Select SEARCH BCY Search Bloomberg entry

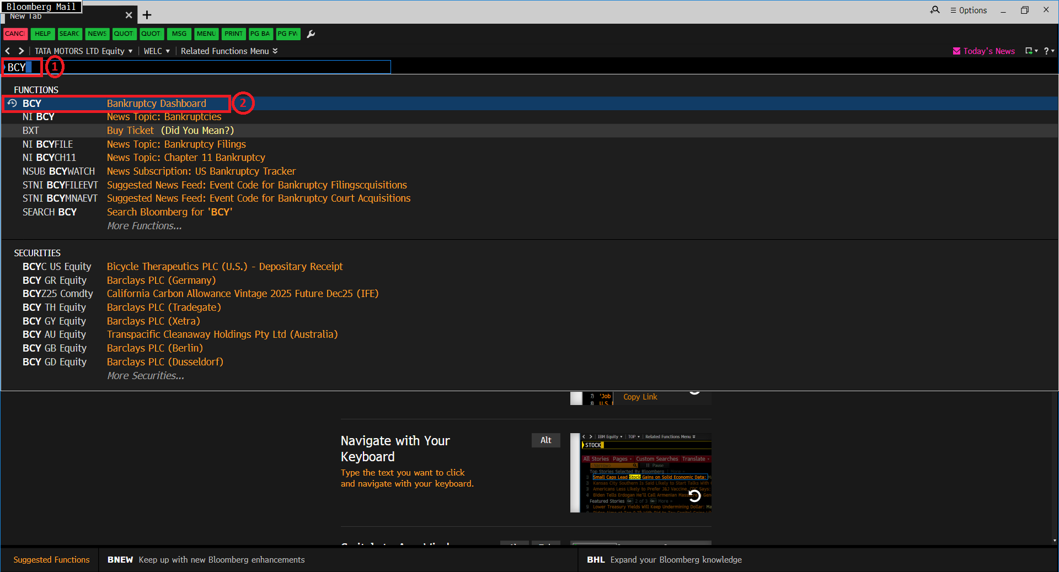point(529,212)
